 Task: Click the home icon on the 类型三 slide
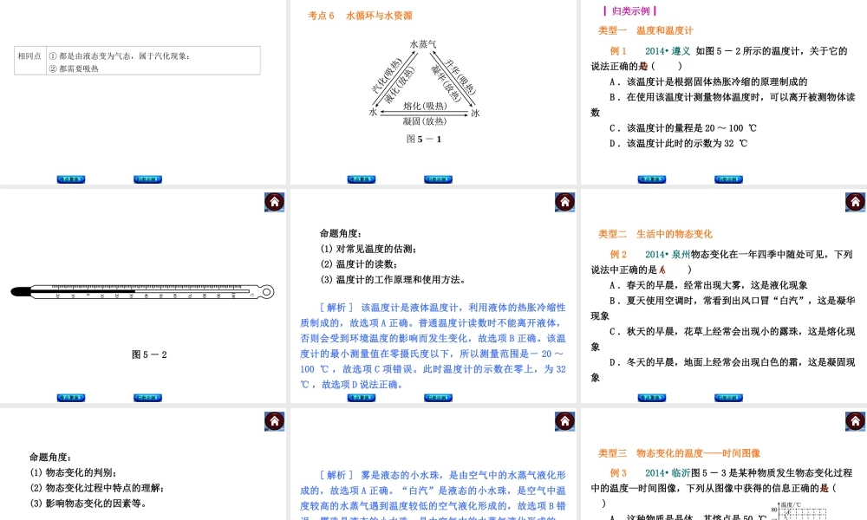(x=856, y=421)
